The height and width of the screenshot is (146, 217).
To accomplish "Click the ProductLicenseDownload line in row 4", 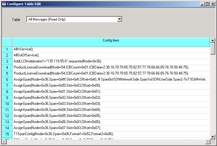I will click(111, 67).
